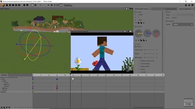The image size is (195, 109).
Task: Stop the animation playback
Action: pyautogui.click(x=51, y=5)
